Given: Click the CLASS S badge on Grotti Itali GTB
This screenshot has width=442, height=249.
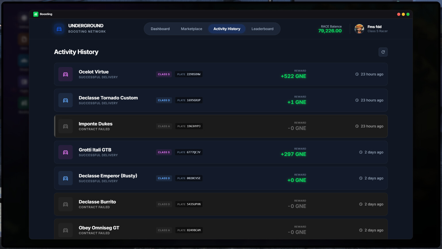Looking at the screenshot, I should point(164,152).
